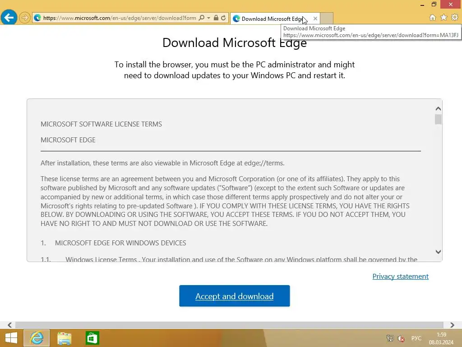Go back with the blue back arrow
The height and width of the screenshot is (347, 462).
9,18
